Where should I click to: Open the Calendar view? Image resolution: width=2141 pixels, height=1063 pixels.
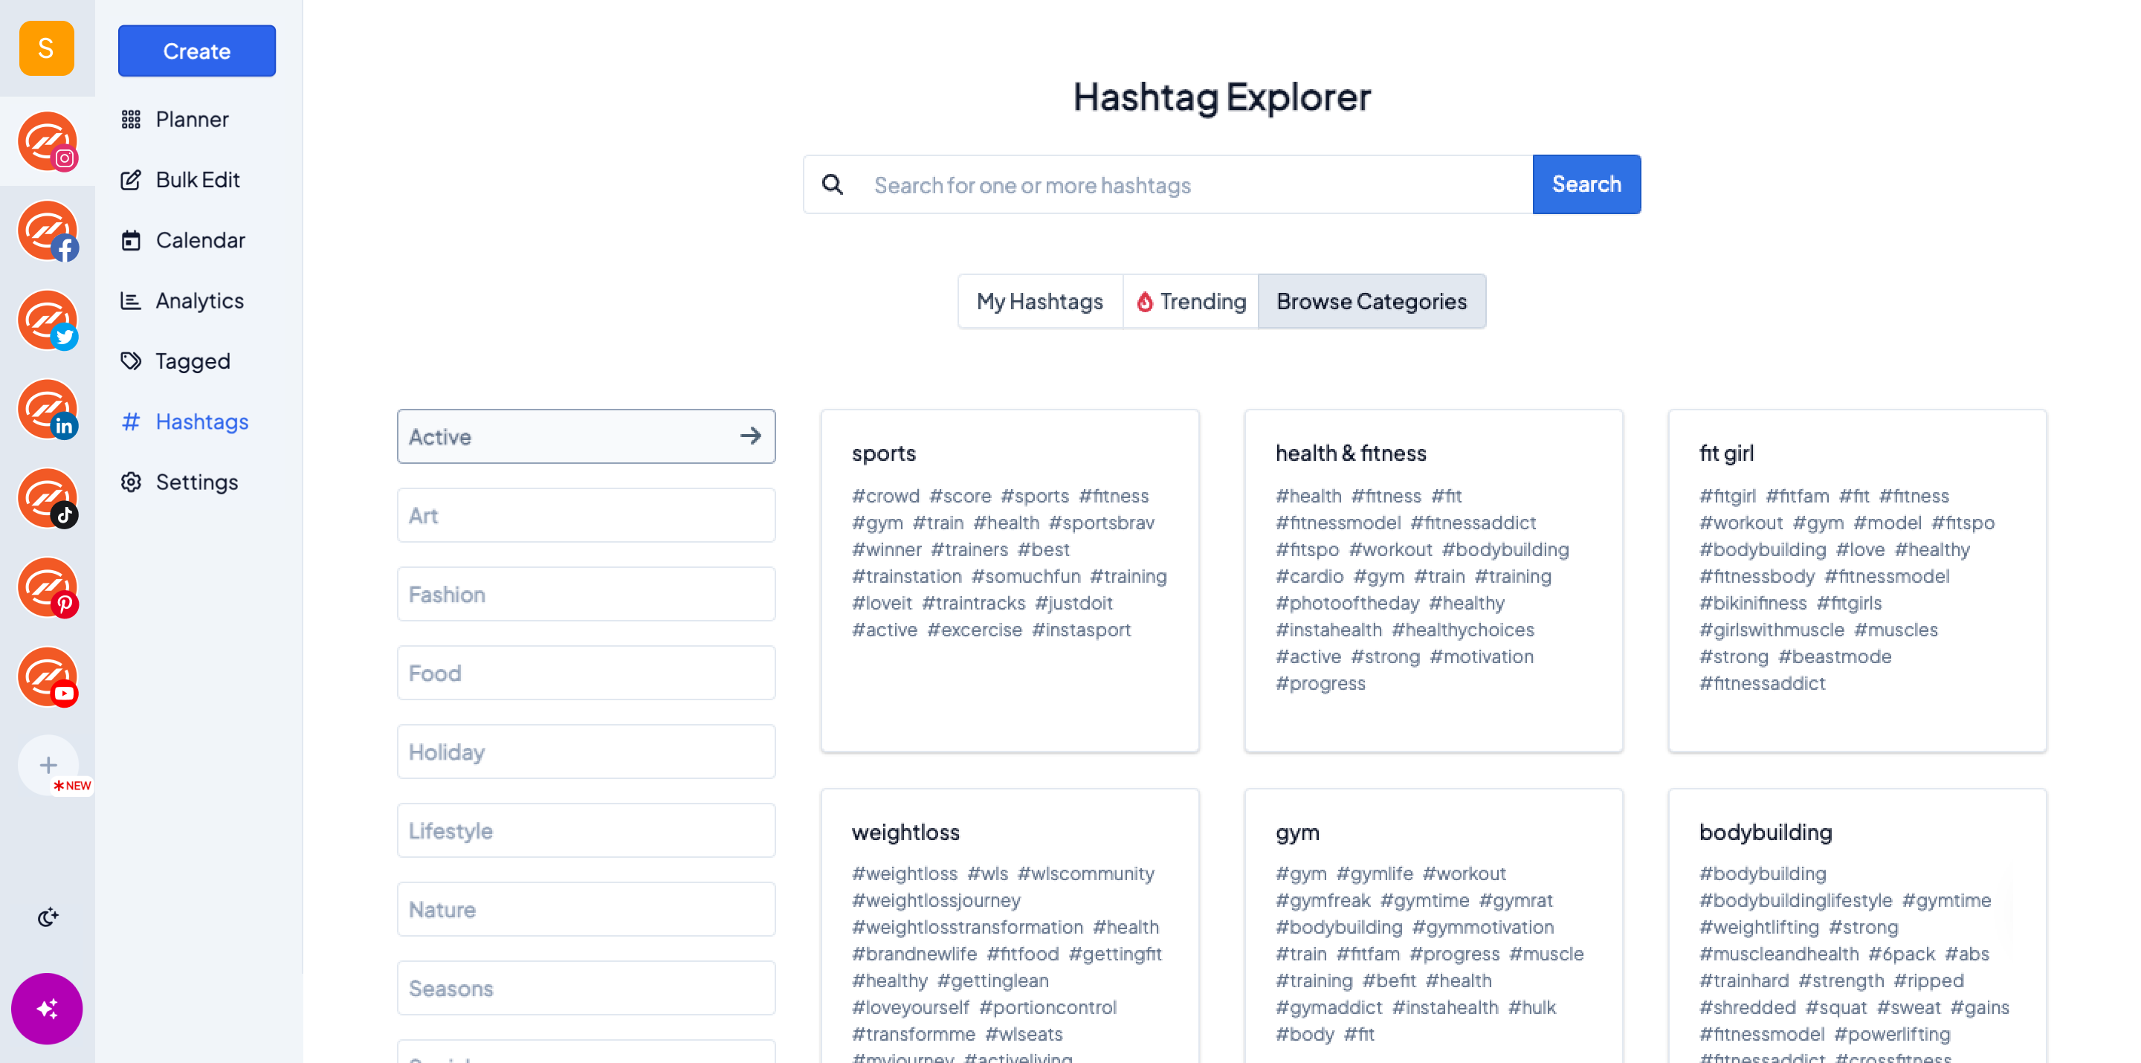point(202,240)
